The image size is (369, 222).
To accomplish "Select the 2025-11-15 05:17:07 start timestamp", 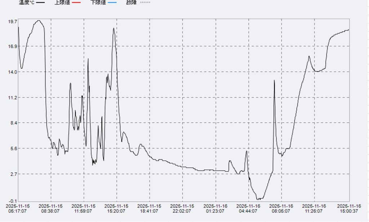I will [18, 209].
